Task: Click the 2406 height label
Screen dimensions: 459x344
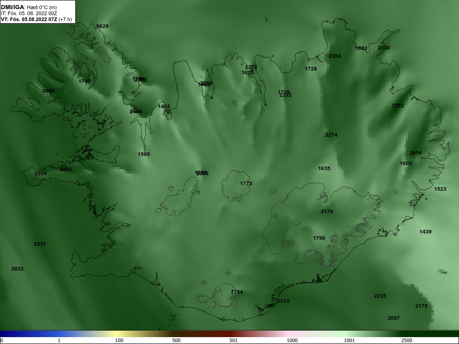Action: (136, 111)
